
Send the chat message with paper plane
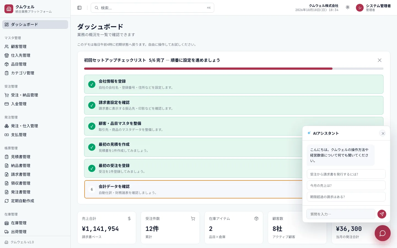click(x=382, y=214)
